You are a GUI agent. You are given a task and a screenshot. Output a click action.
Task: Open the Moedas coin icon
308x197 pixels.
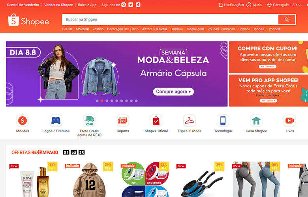tap(23, 121)
